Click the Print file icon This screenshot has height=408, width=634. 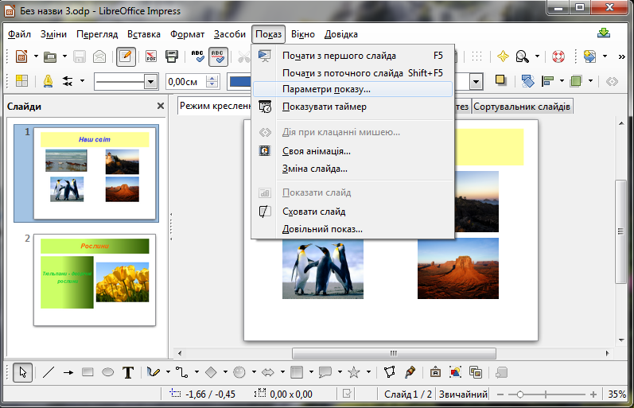click(172, 56)
